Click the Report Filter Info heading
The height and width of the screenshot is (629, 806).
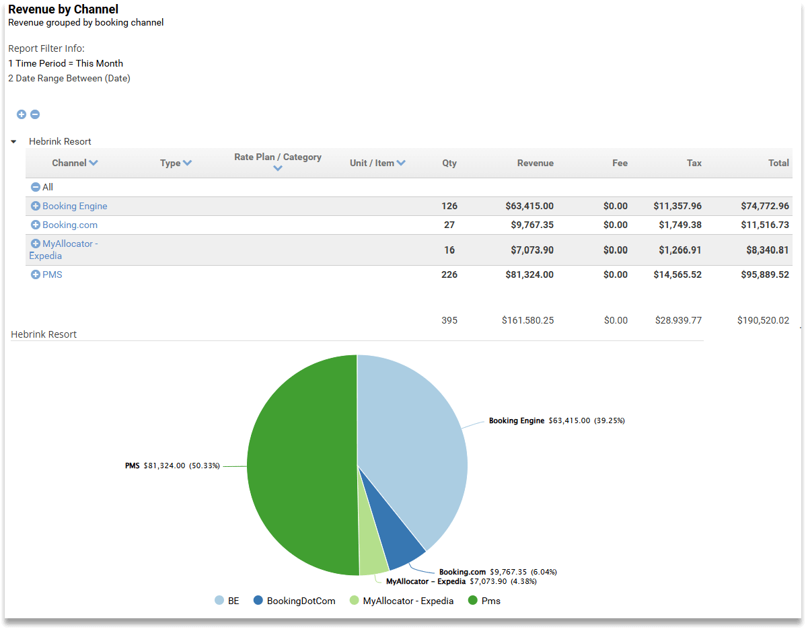pos(46,48)
